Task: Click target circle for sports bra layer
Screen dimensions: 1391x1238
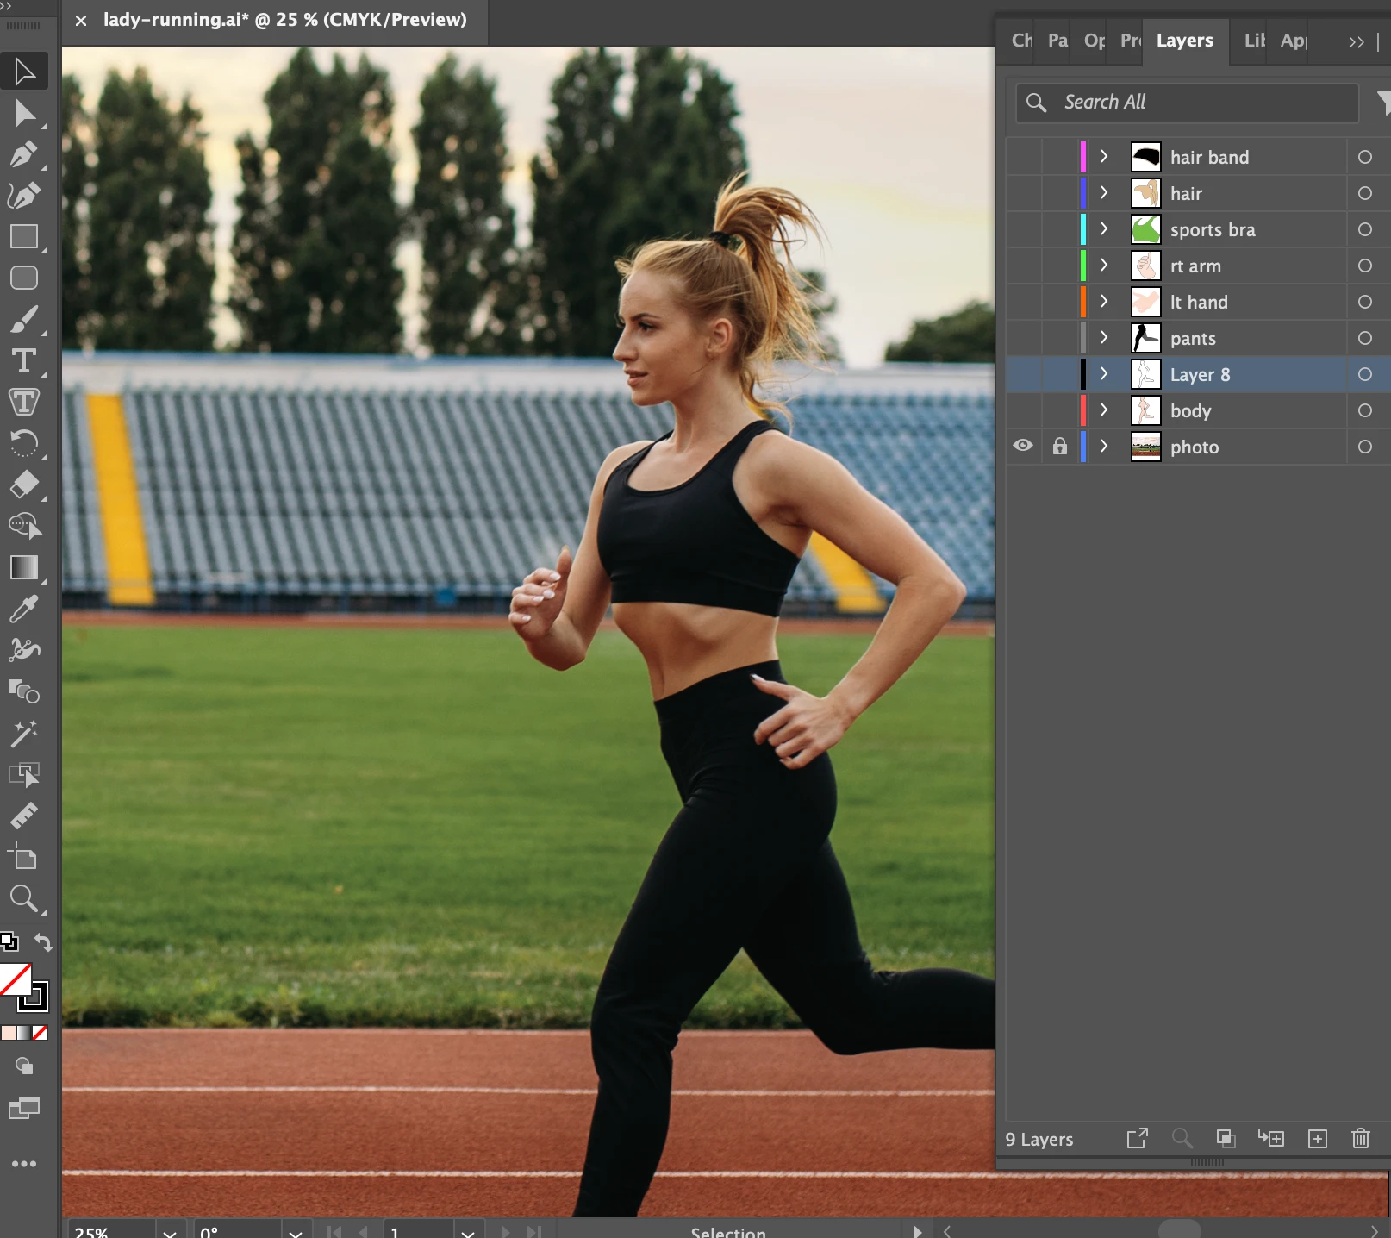Action: [1365, 229]
